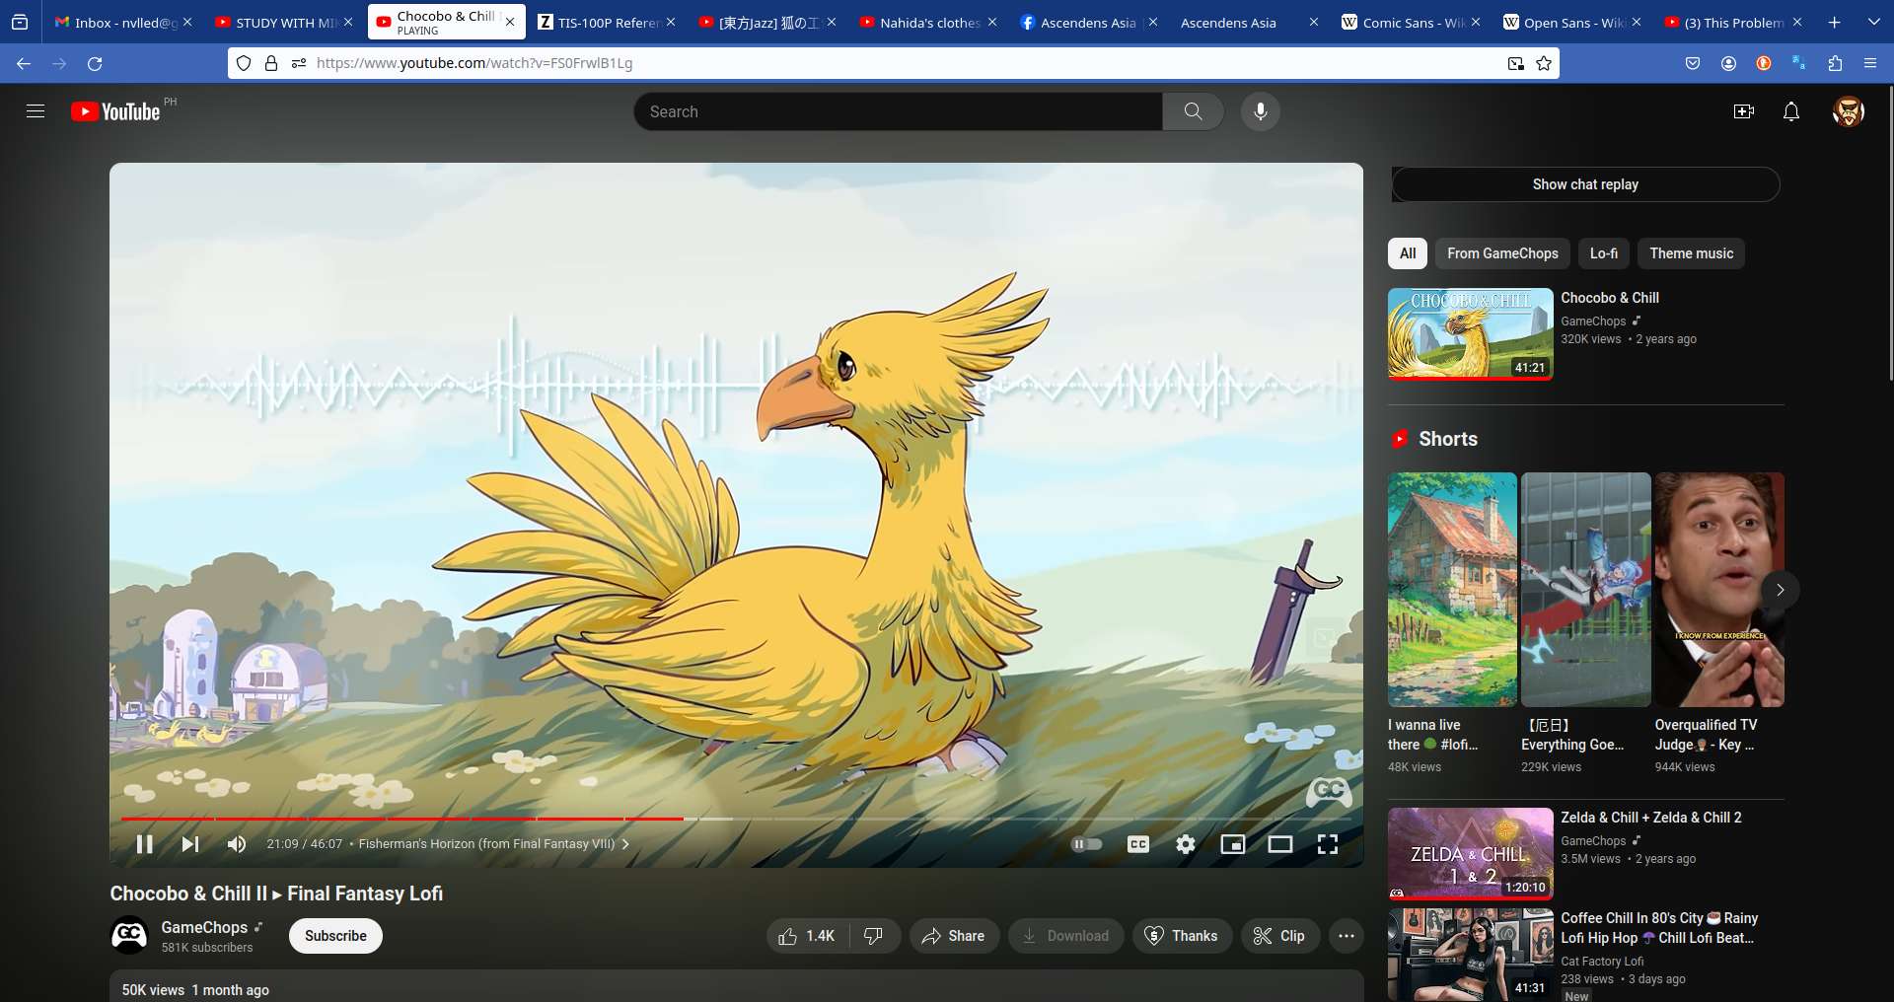Toggle closed captions CC button
This screenshot has height=1002, width=1894.
point(1138,844)
